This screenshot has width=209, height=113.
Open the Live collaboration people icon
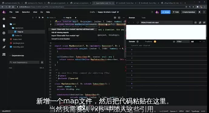click(x=4, y=54)
